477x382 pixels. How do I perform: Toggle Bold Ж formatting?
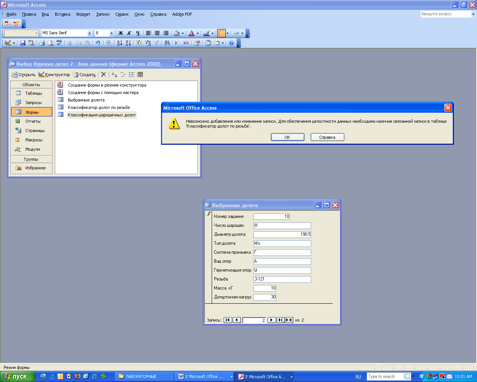[x=120, y=33]
